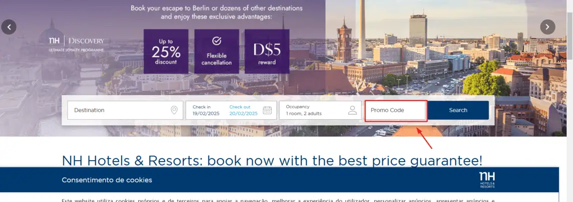Click the NH Hotels & Resorts cookie banner logo
The width and height of the screenshot is (573, 202).
point(487,180)
